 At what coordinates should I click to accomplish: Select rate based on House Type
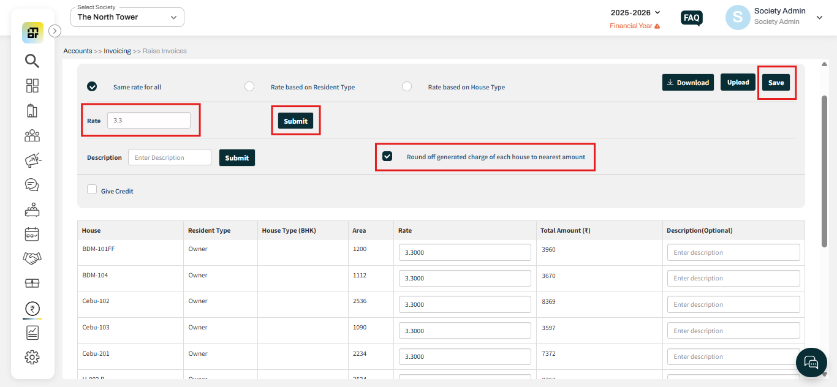pos(407,86)
